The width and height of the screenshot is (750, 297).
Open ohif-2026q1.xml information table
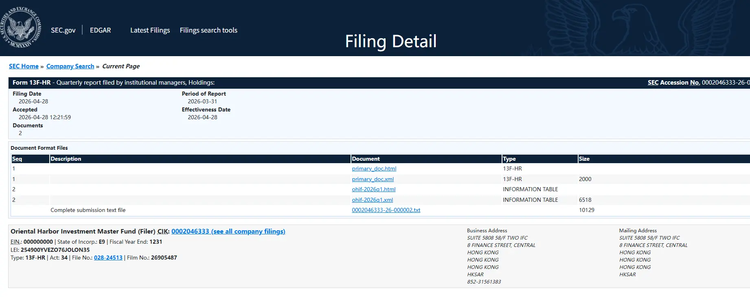372,200
